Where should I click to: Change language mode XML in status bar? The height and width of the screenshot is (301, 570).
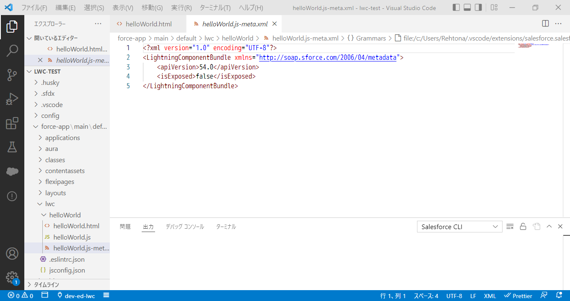(490, 296)
